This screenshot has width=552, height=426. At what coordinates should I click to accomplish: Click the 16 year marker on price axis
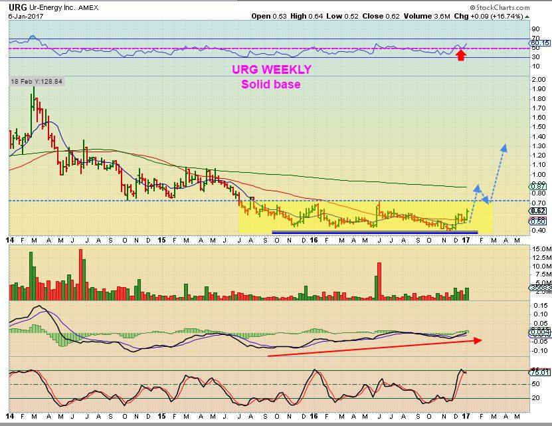pos(314,239)
